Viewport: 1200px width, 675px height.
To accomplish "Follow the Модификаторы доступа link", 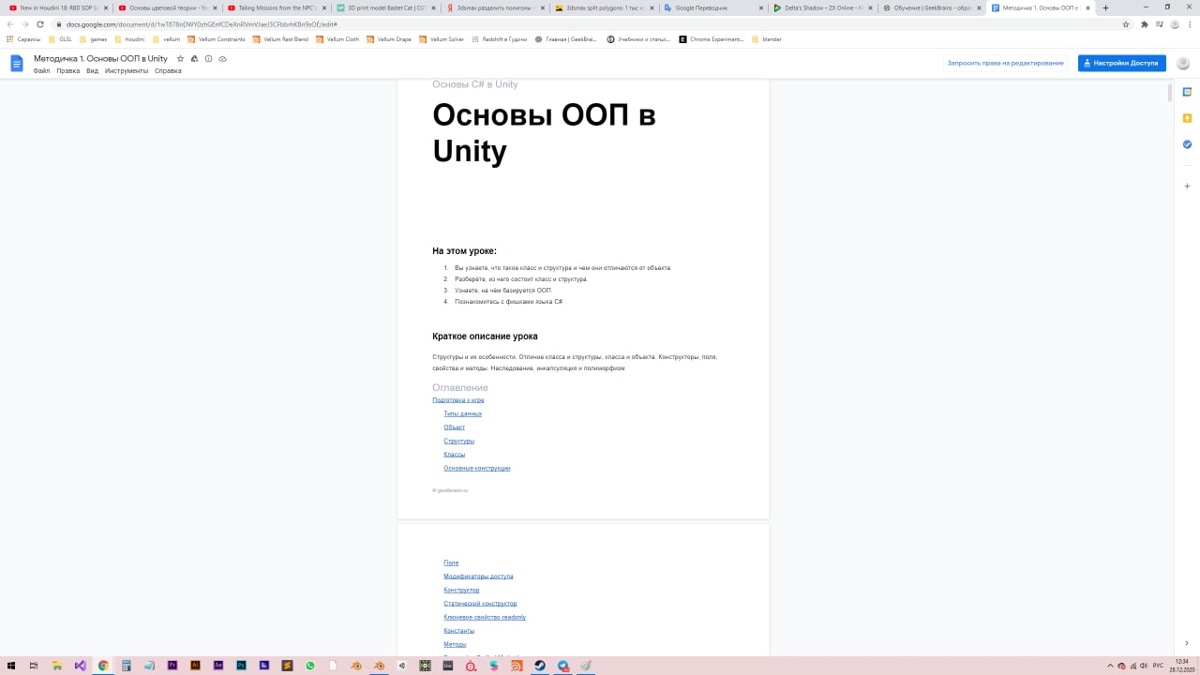I will [478, 577].
